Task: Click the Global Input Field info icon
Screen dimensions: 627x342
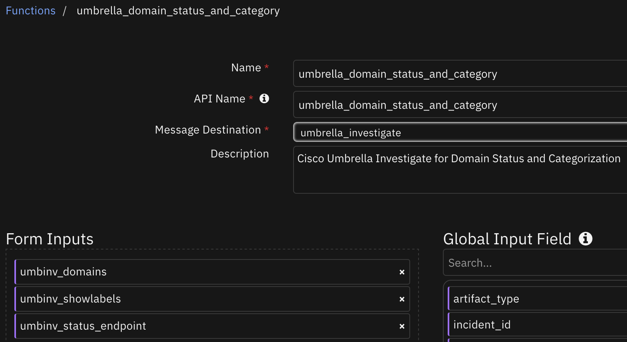Action: click(585, 239)
